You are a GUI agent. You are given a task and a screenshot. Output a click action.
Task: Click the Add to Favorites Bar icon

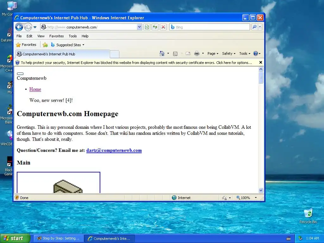pos(45,45)
